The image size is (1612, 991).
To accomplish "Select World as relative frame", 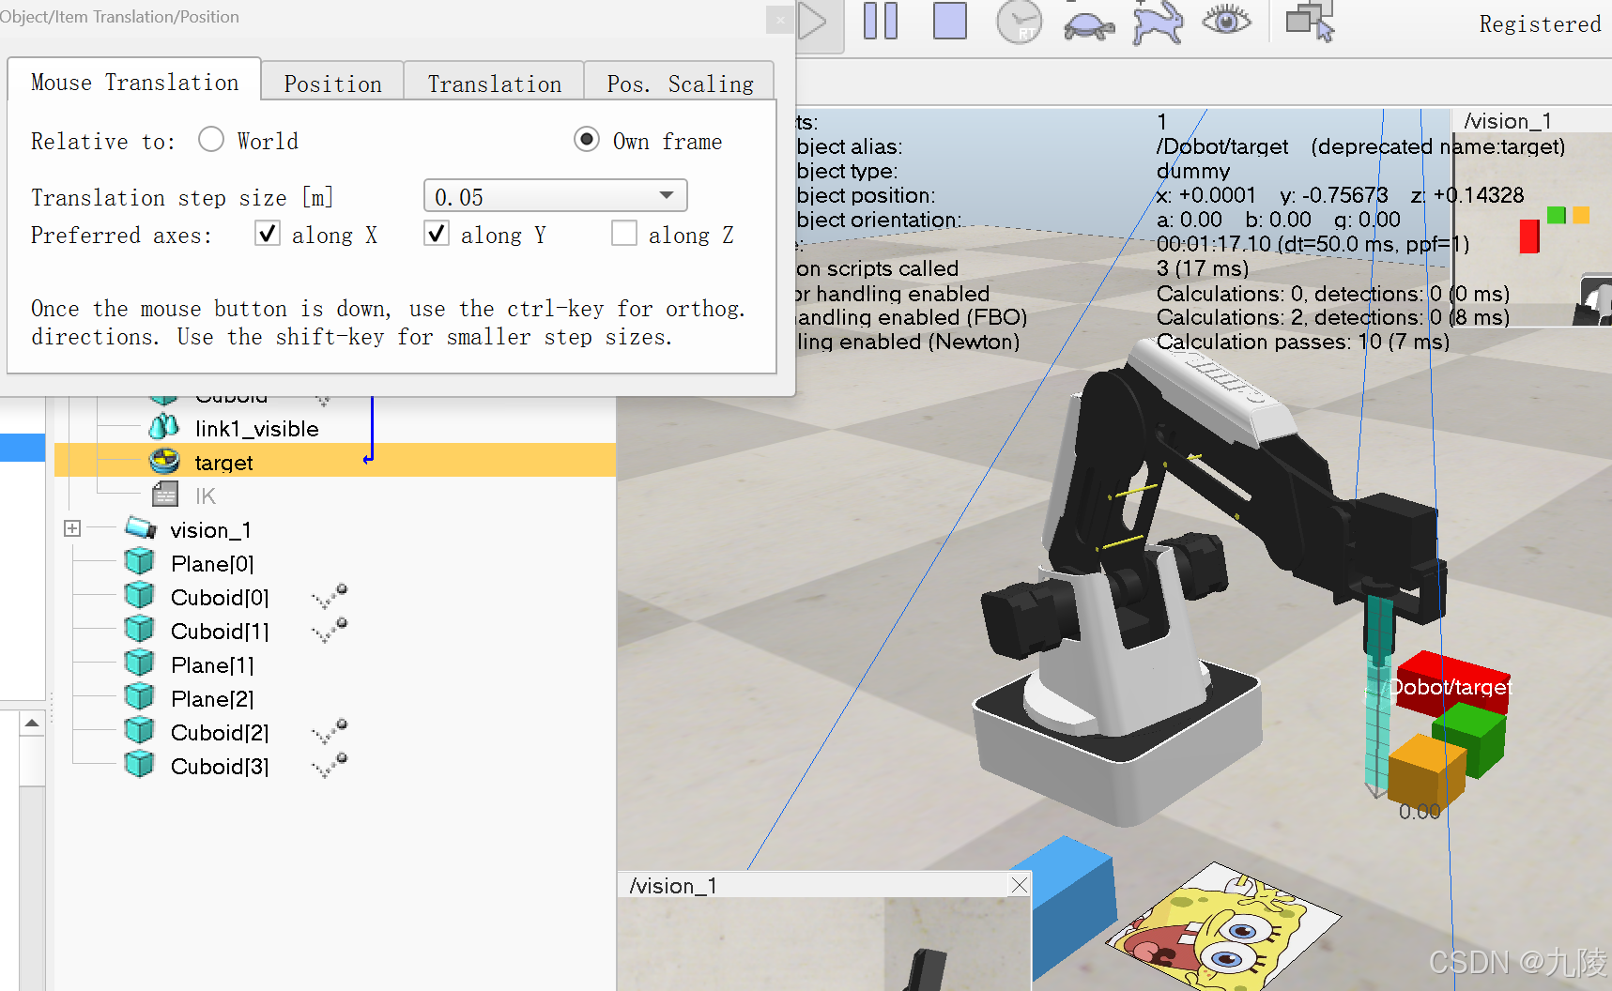I will (x=211, y=140).
